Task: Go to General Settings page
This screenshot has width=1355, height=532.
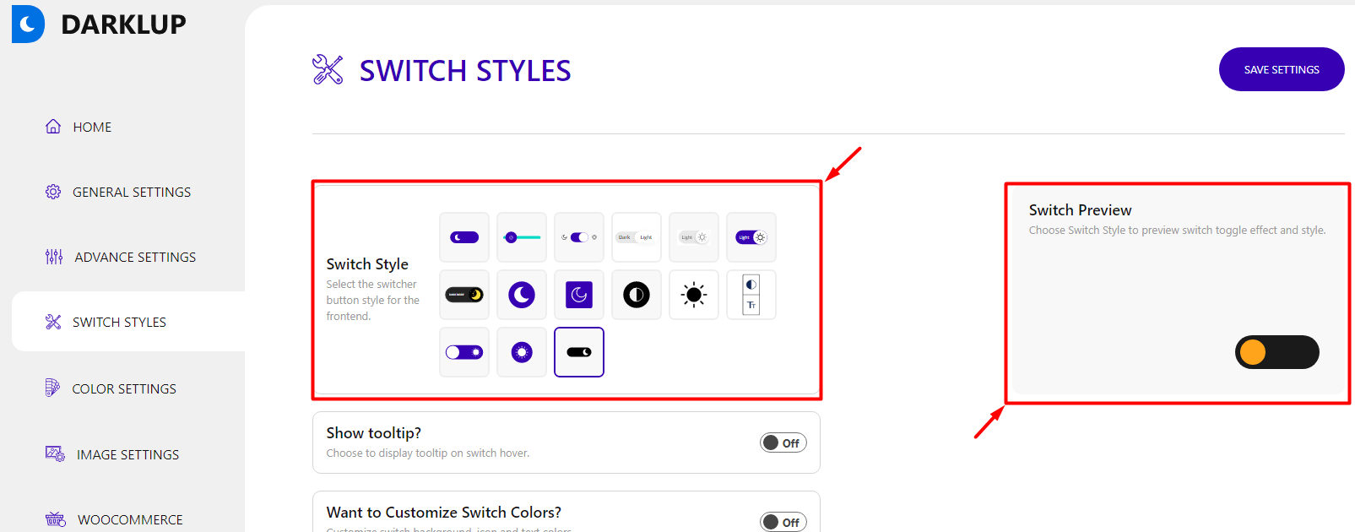Action: (x=131, y=193)
